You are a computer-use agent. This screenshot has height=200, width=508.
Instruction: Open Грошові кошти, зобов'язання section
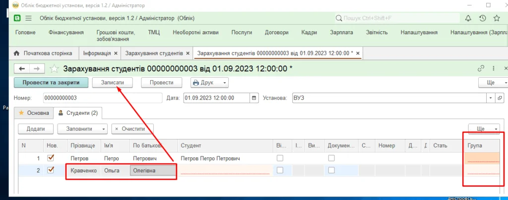coord(116,36)
